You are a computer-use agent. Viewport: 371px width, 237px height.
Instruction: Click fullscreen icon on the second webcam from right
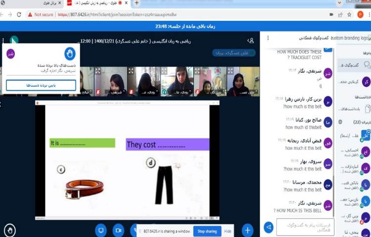(x=197, y=71)
